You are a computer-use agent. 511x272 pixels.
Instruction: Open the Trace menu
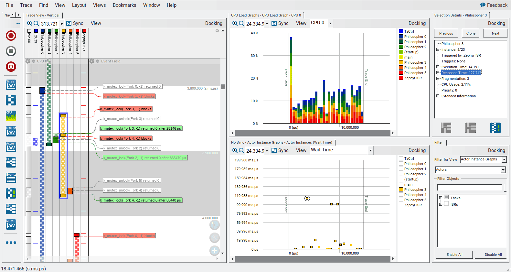26,5
